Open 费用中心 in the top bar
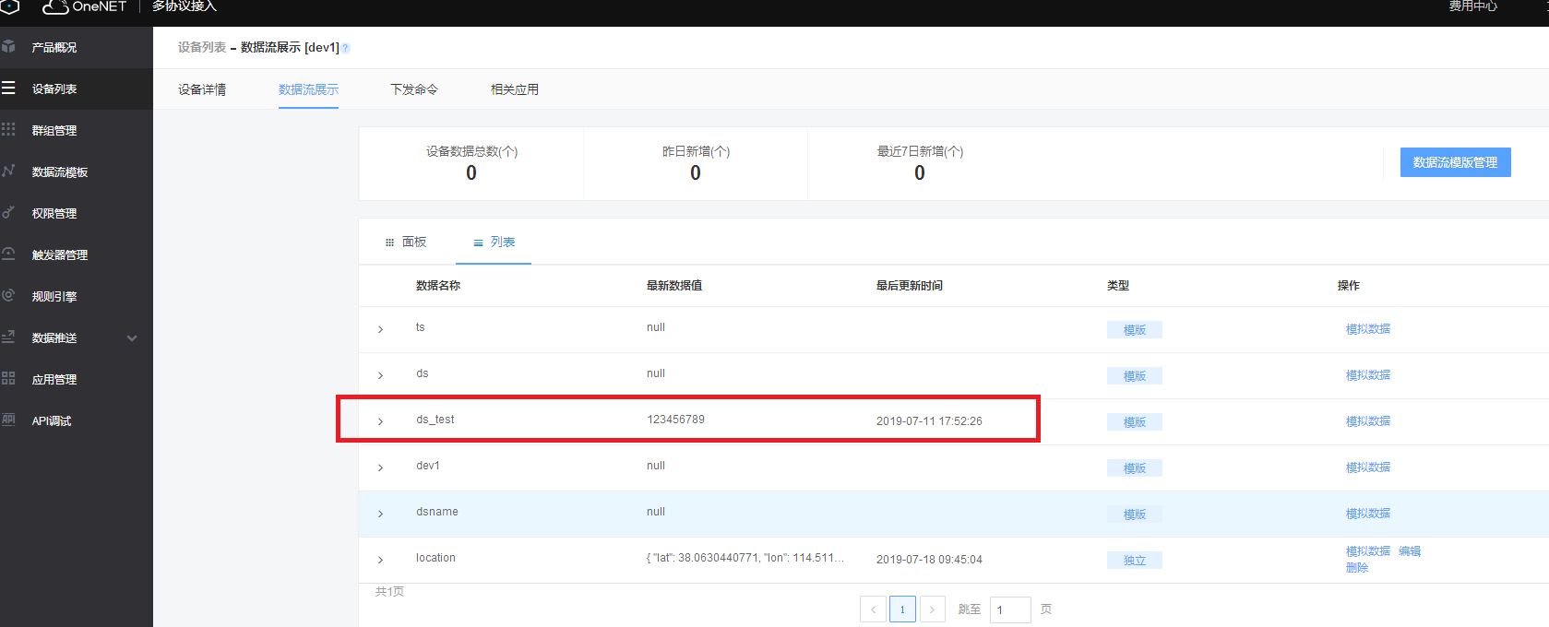1549x627 pixels. tap(1473, 6)
